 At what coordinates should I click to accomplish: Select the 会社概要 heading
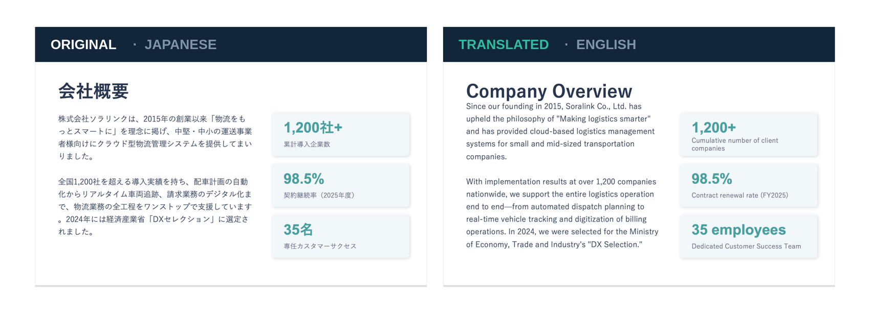pos(93,91)
